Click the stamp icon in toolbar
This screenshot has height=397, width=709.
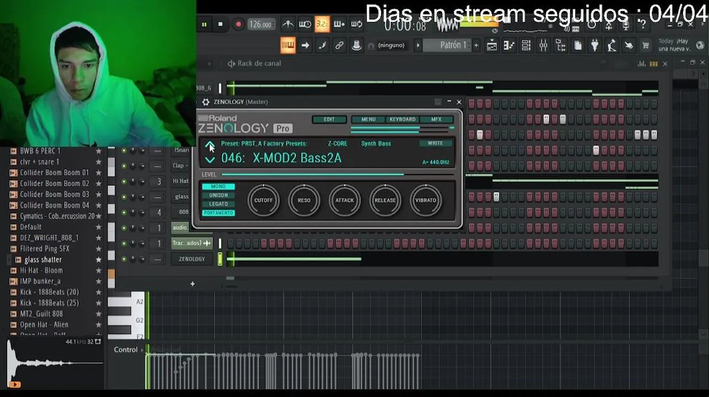pos(356,45)
